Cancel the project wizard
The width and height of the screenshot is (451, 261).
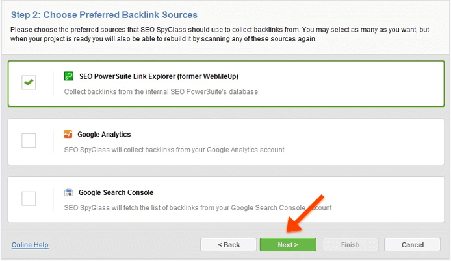(x=412, y=245)
